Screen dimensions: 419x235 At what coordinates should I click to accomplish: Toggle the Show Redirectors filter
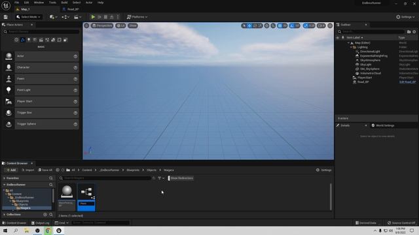[181, 178]
